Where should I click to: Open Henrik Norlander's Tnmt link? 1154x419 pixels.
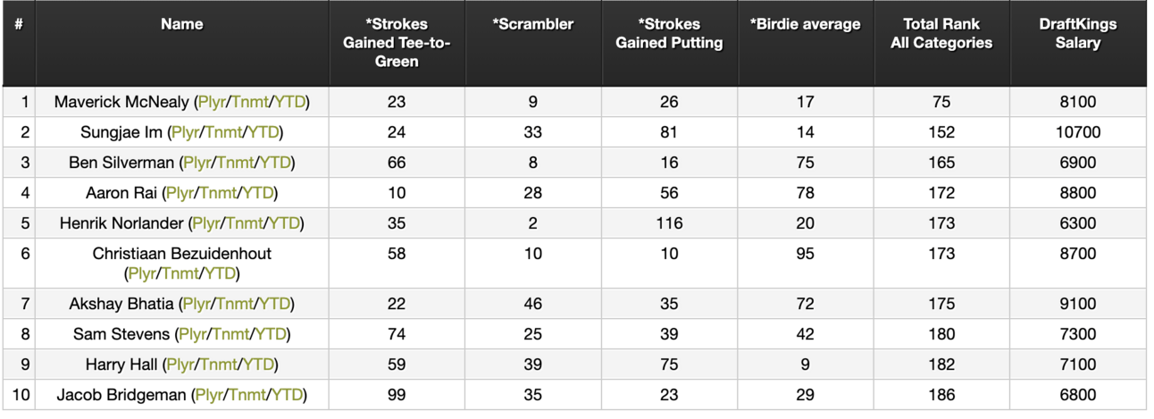point(245,223)
